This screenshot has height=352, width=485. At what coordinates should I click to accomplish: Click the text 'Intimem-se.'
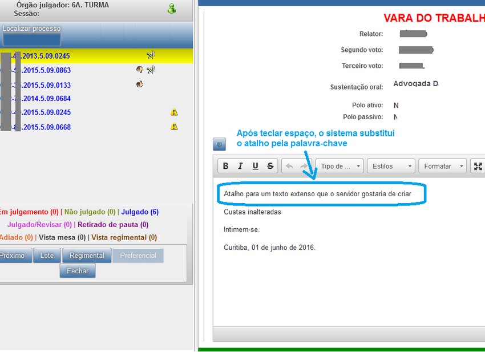pyautogui.click(x=242, y=229)
